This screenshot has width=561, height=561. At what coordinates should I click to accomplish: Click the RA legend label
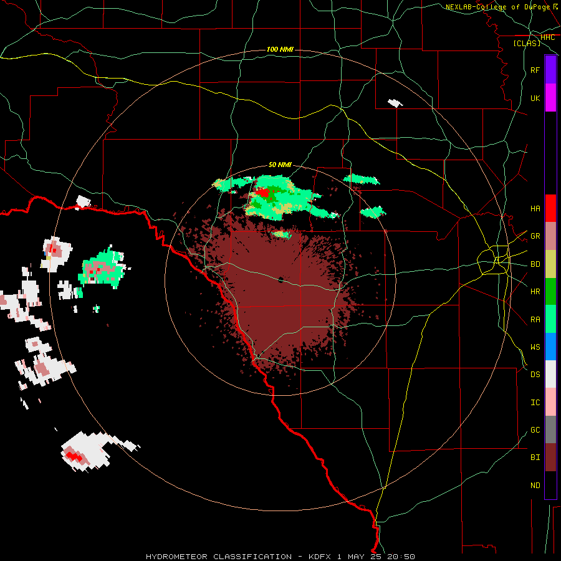point(535,319)
